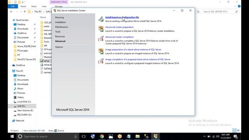Open PConcepts folder in navigation pane
249x140 pixels.
23,51
